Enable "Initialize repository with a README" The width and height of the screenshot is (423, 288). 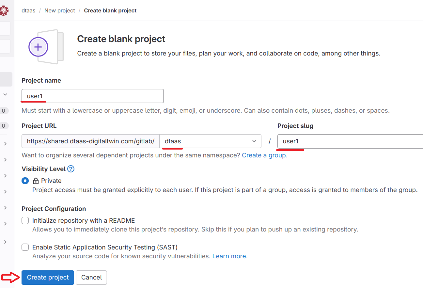25,220
